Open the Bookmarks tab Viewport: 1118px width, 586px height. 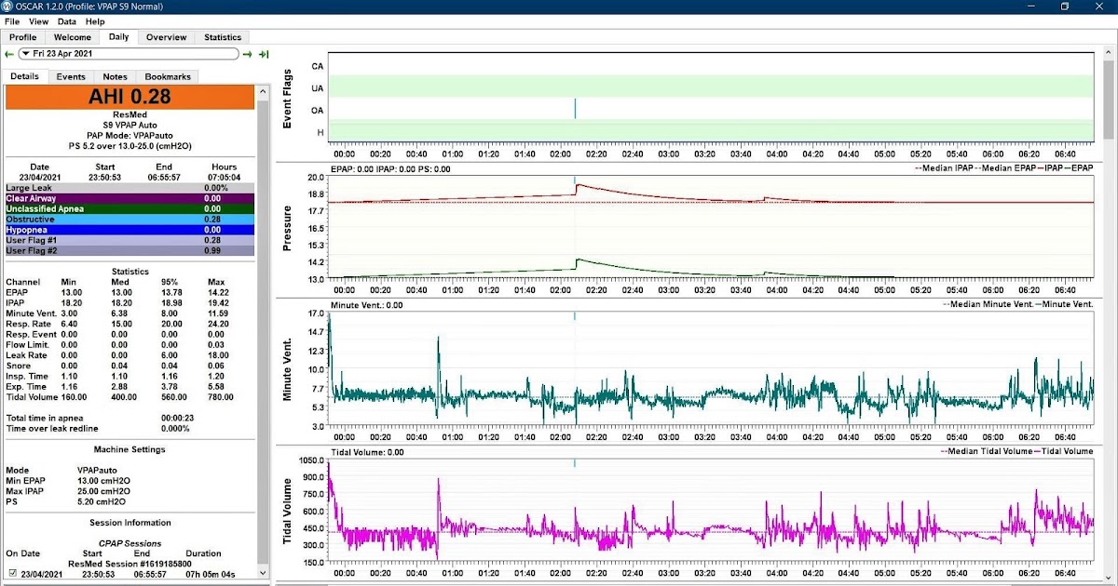click(x=168, y=76)
